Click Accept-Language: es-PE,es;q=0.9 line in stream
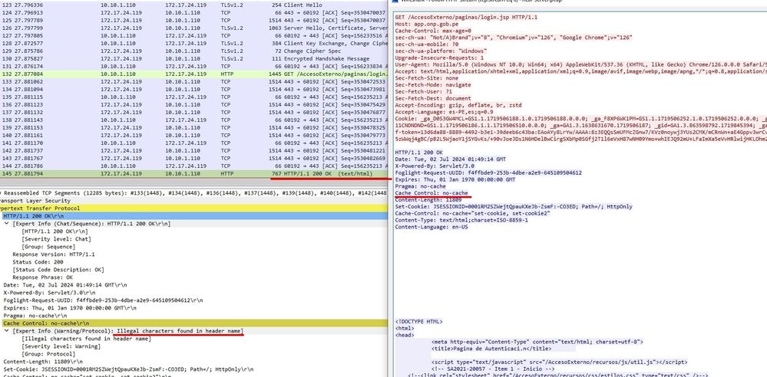Viewport: 767px width, 377px height. pos(445,112)
